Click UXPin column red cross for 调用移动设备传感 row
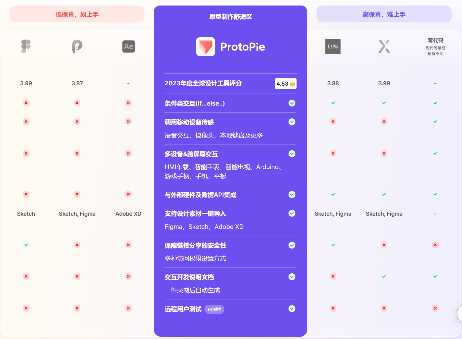This screenshot has height=339, width=462. point(333,121)
